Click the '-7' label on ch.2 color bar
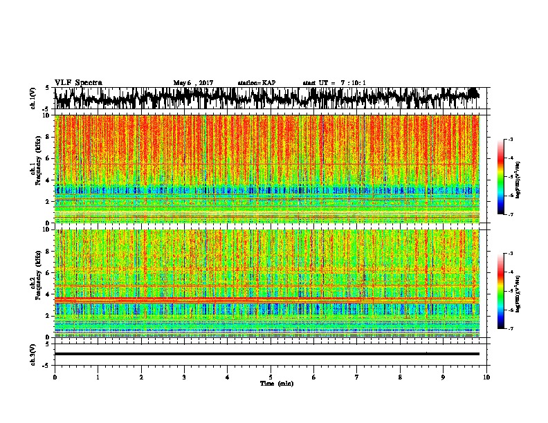The width and height of the screenshot is (548, 423). tap(510, 329)
